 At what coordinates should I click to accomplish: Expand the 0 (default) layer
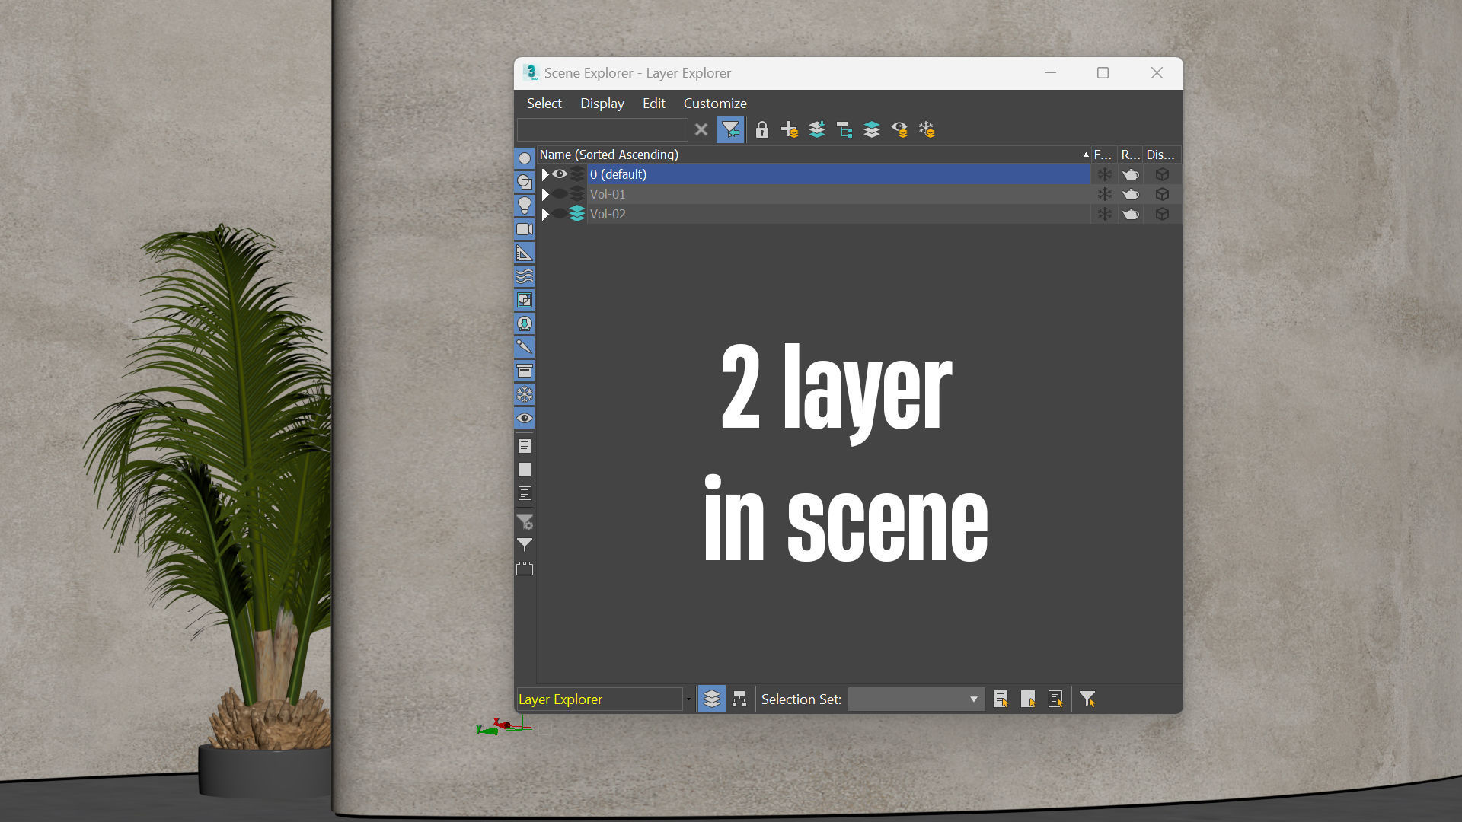coord(545,174)
